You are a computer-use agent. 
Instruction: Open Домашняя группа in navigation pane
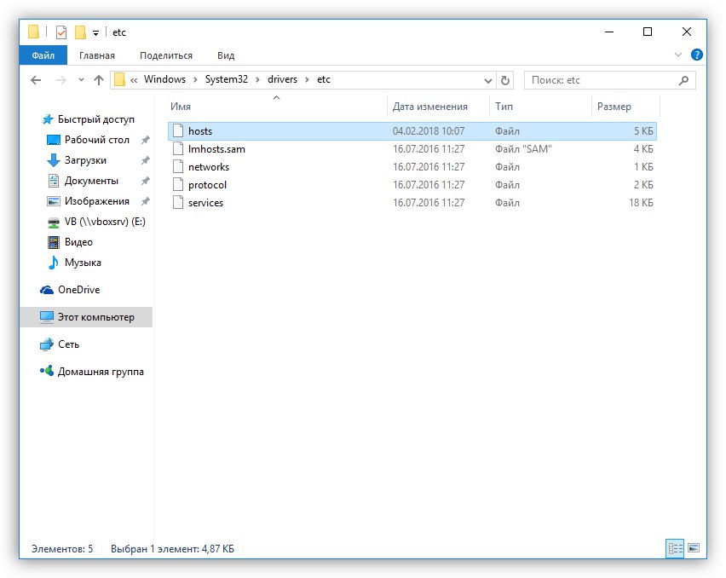point(101,372)
